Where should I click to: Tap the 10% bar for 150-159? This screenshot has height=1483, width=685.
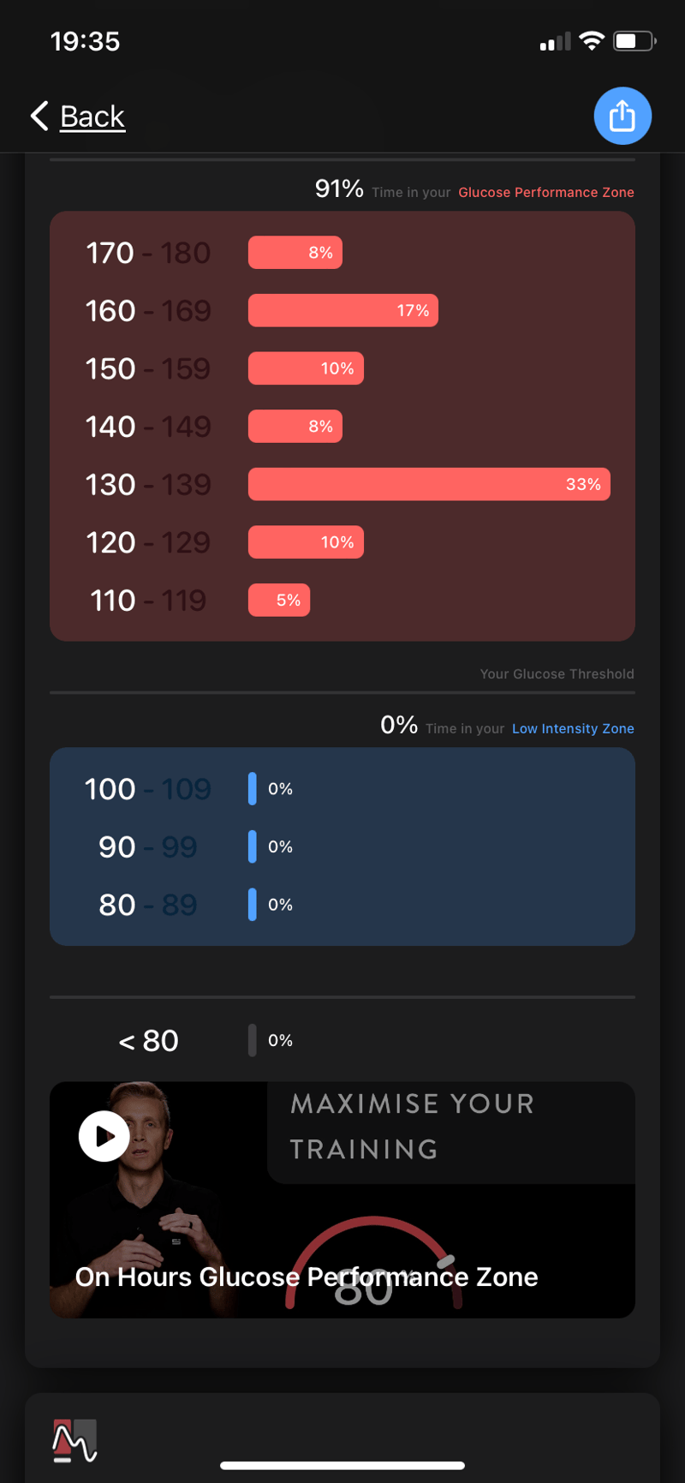306,368
